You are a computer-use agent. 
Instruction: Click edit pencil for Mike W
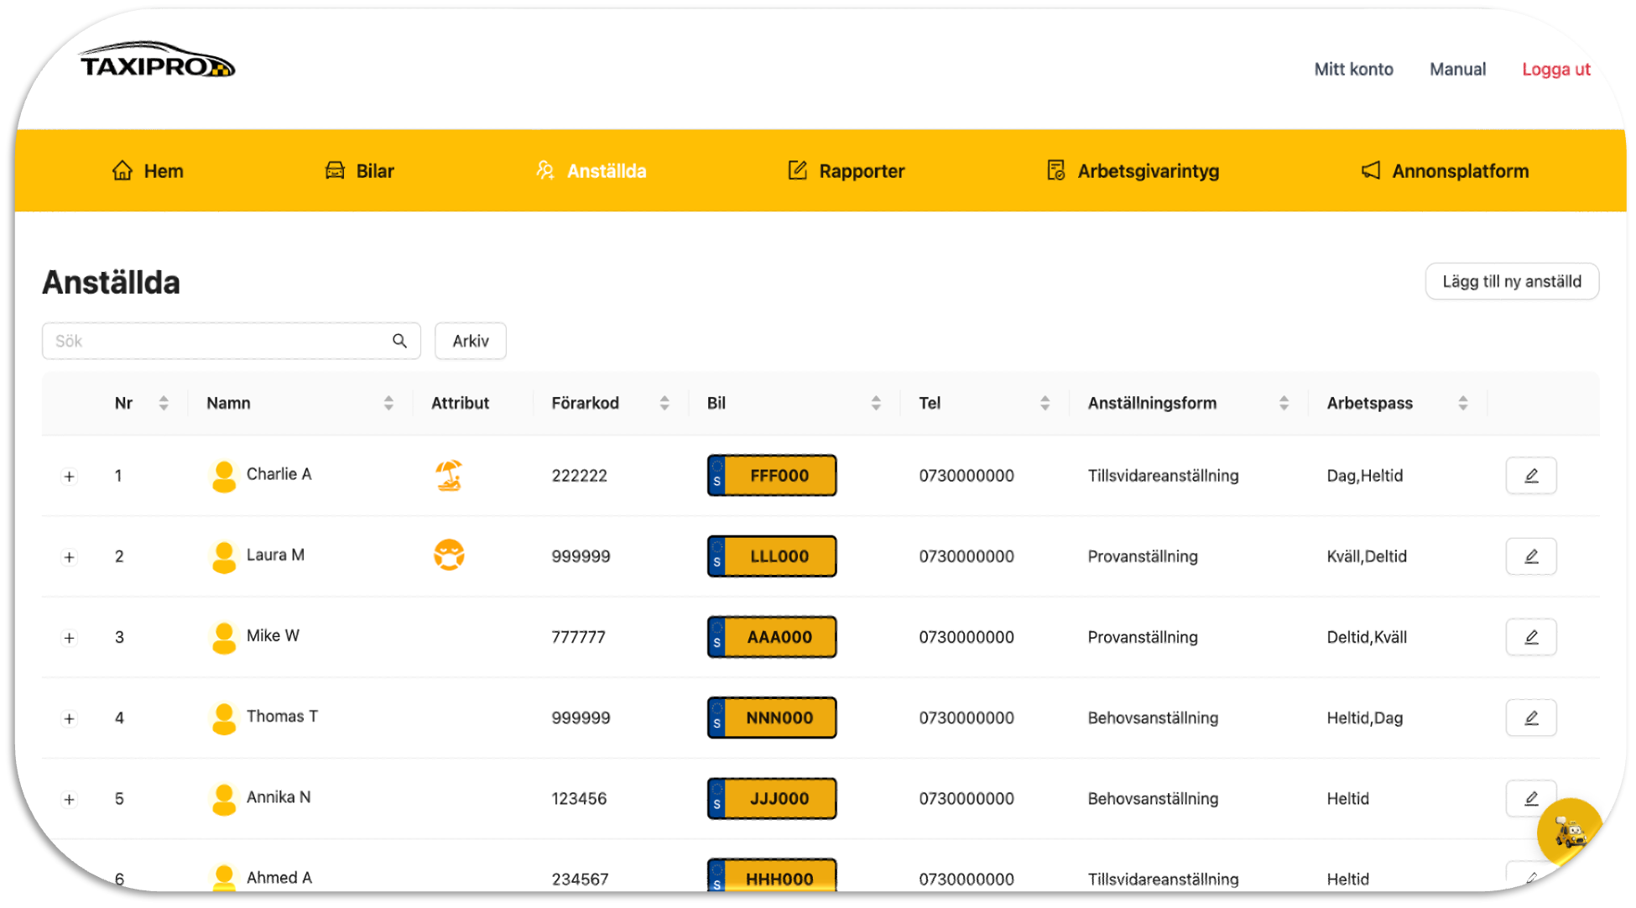(x=1530, y=637)
